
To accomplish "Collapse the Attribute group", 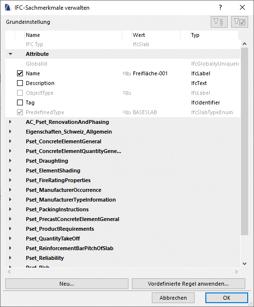I will pyautogui.click(x=10, y=54).
